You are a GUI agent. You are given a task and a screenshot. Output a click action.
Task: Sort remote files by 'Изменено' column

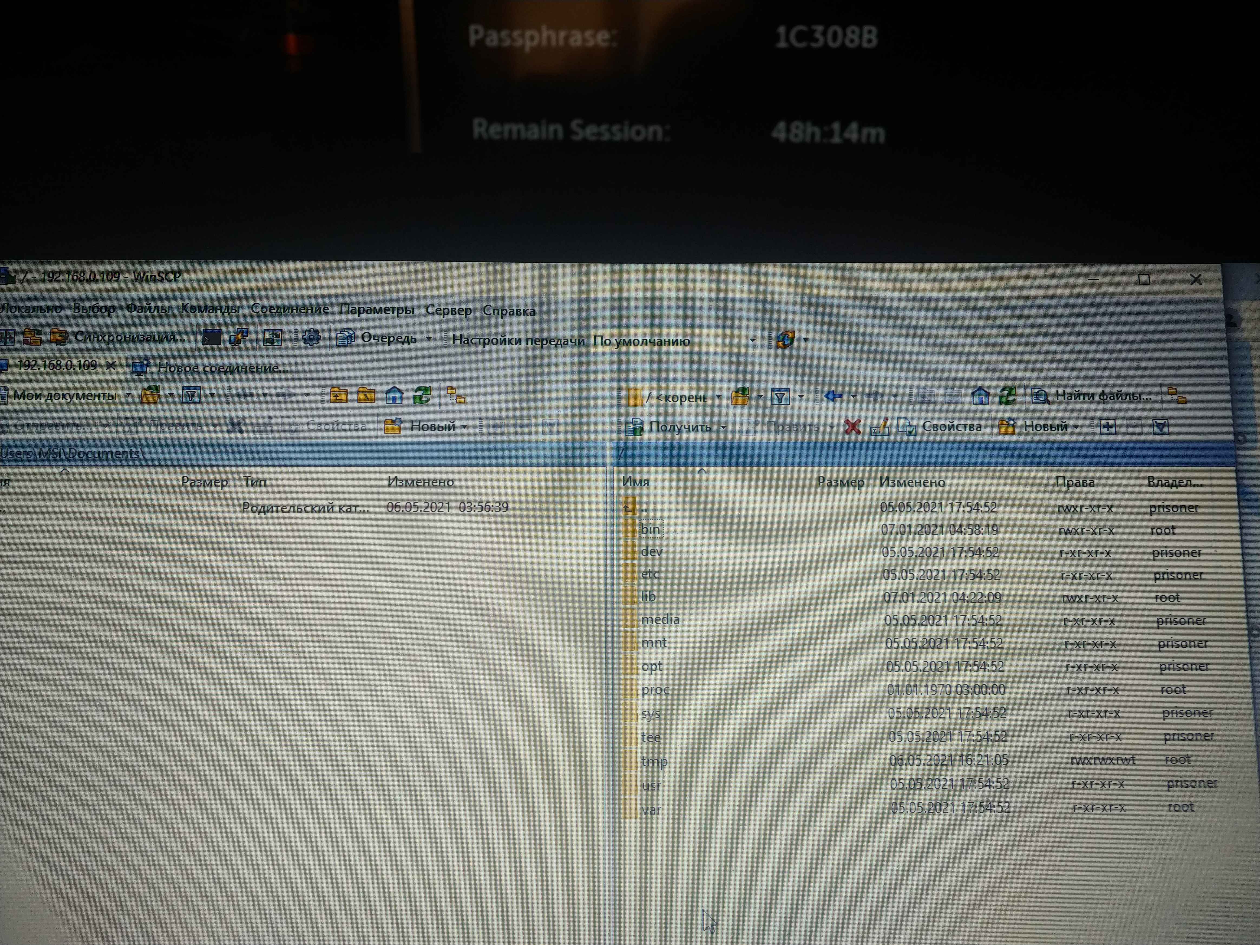click(911, 482)
